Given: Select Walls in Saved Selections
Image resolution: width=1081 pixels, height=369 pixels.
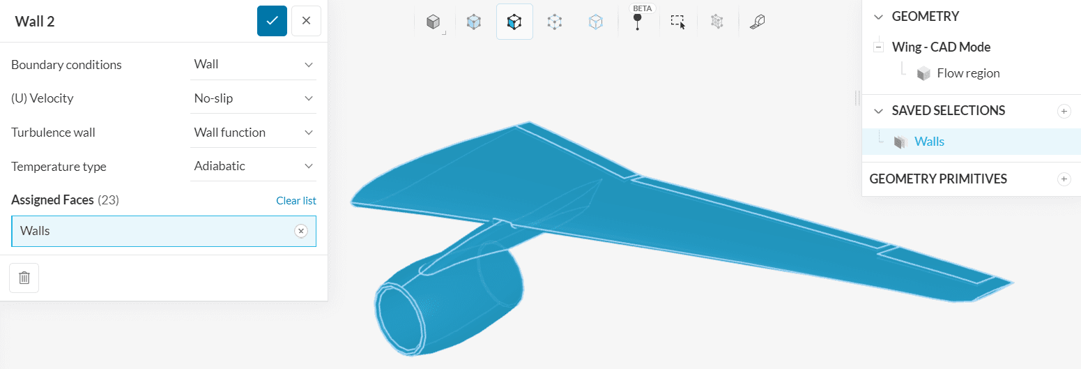Looking at the screenshot, I should pos(929,142).
